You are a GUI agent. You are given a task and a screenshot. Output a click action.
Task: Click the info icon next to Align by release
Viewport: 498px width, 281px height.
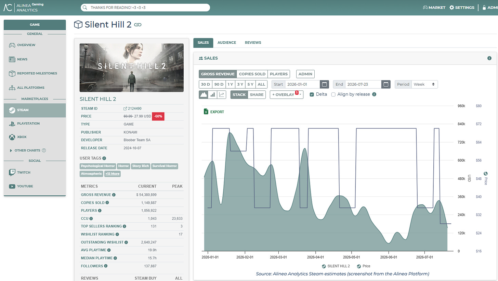374,94
